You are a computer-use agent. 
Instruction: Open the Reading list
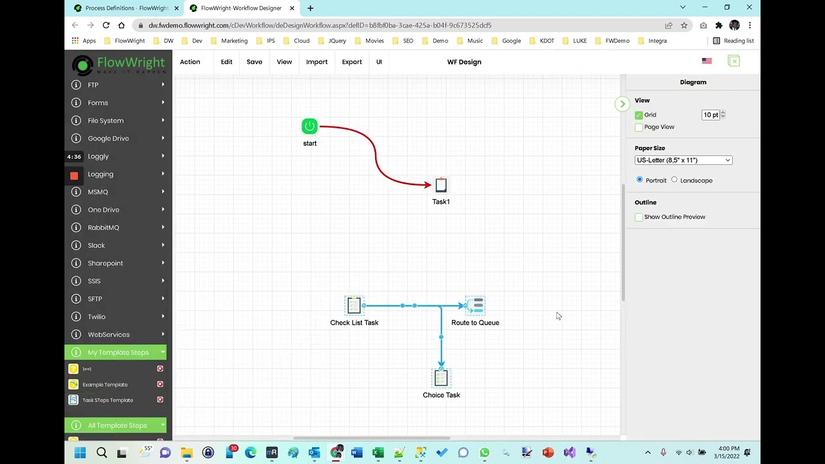click(x=733, y=41)
